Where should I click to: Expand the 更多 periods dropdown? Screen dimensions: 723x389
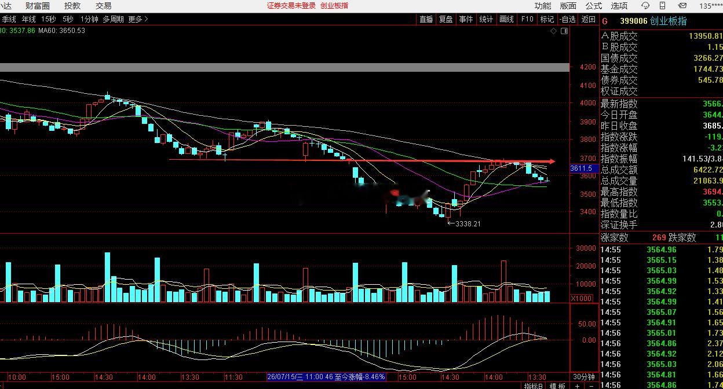138,19
